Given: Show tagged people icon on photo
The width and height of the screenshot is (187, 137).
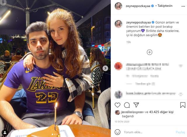Looking at the screenshot, I should [5, 132].
